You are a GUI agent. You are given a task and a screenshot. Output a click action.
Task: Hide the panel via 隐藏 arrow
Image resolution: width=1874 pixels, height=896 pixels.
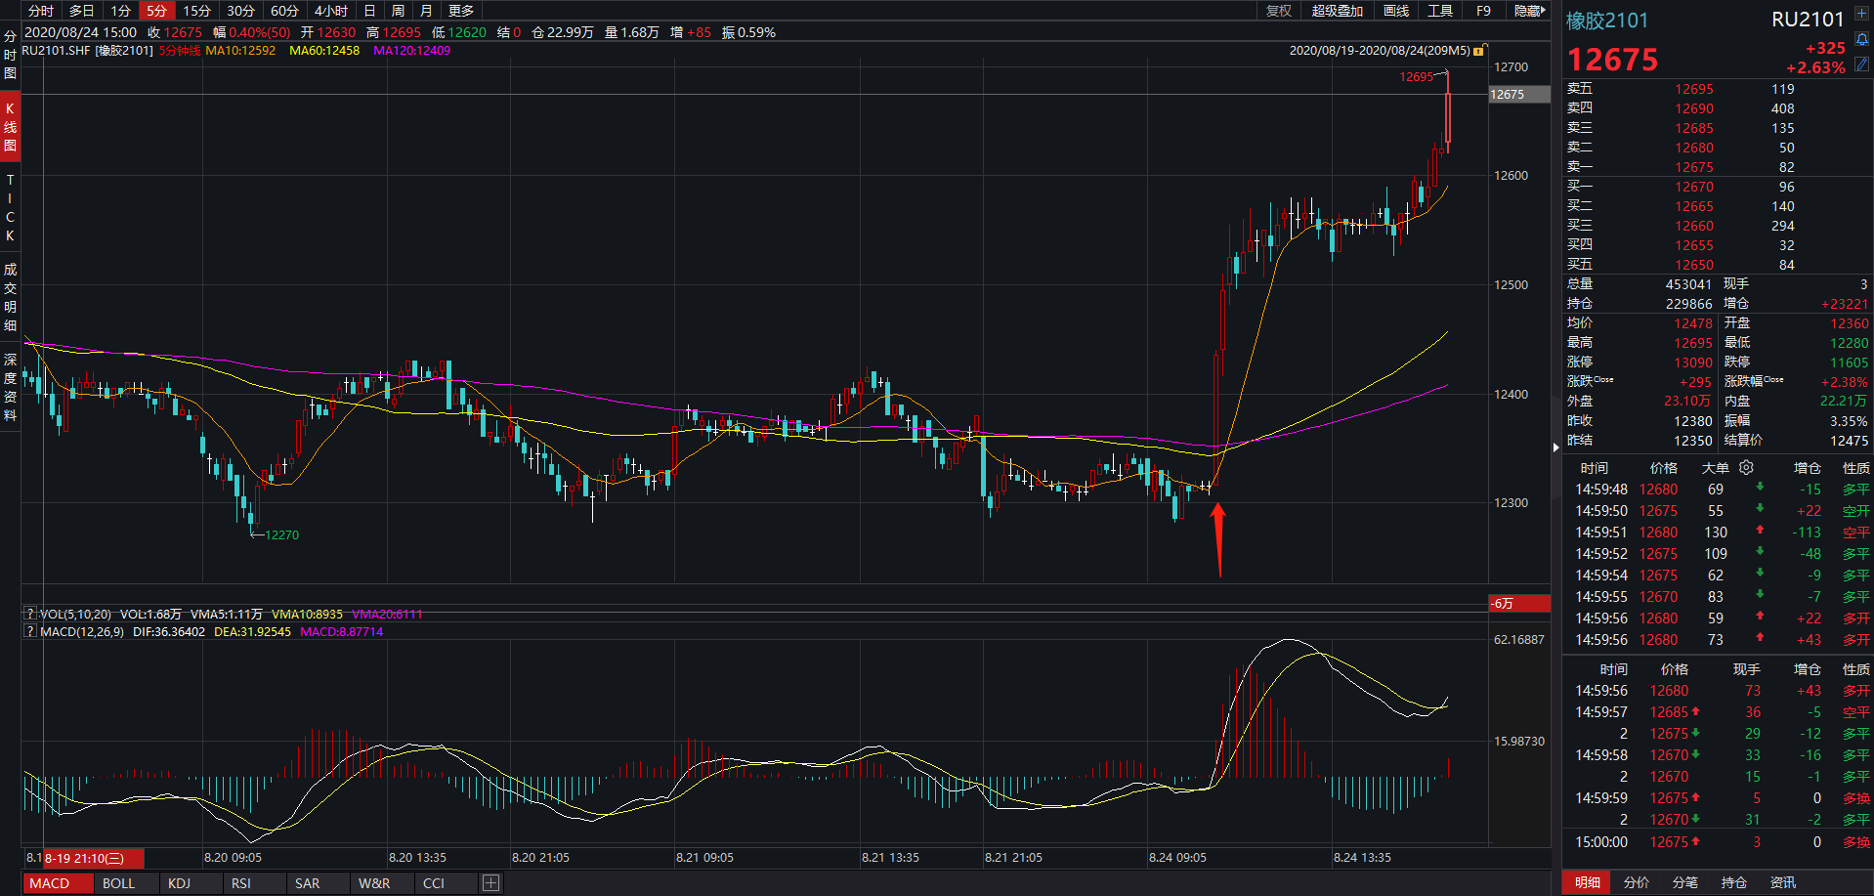(x=1530, y=11)
